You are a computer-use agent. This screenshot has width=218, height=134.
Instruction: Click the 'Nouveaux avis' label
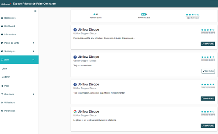(144, 18)
